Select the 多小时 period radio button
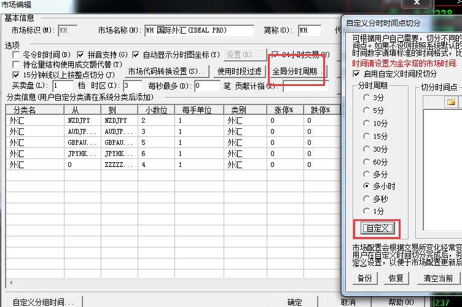 [366, 186]
